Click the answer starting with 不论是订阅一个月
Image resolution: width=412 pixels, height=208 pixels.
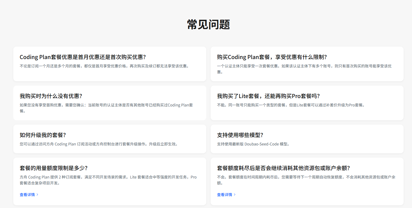(104, 66)
